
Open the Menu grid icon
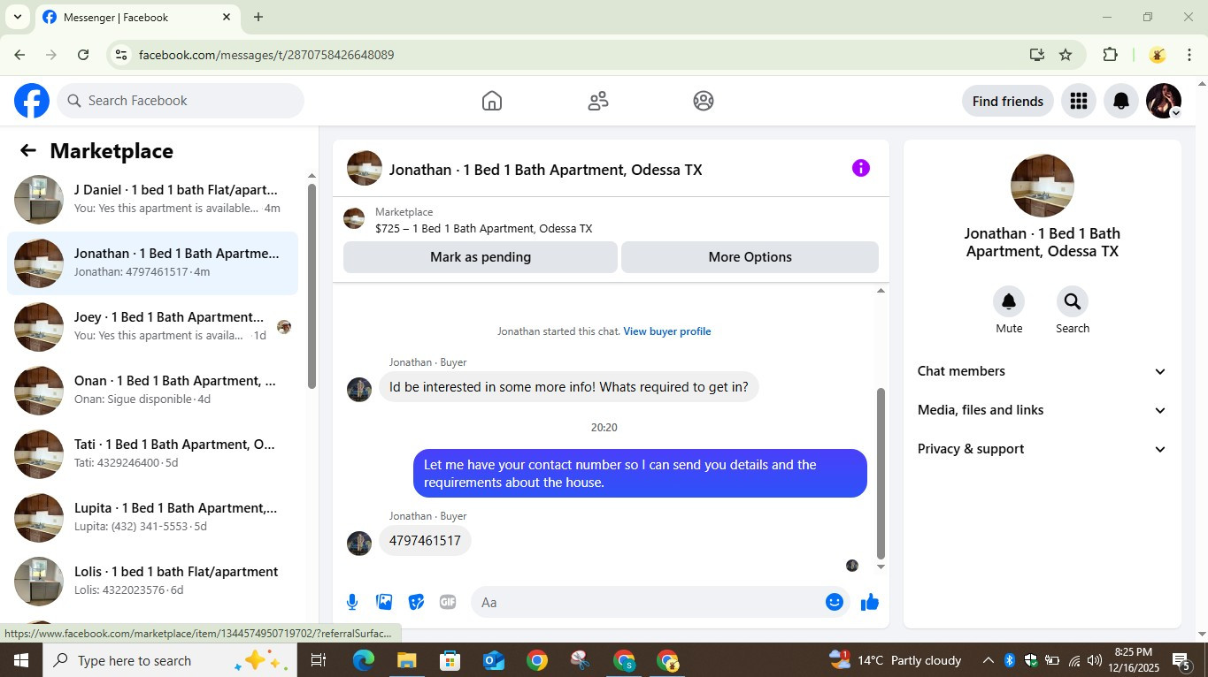click(x=1078, y=101)
